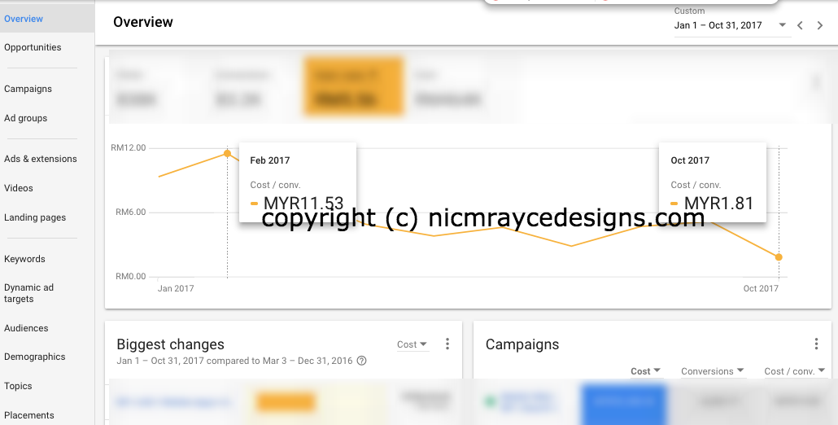
Task: Show help for Biggest changes comparison dates
Action: click(361, 361)
